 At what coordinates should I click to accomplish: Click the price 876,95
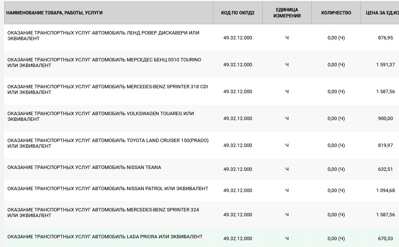[x=385, y=38]
